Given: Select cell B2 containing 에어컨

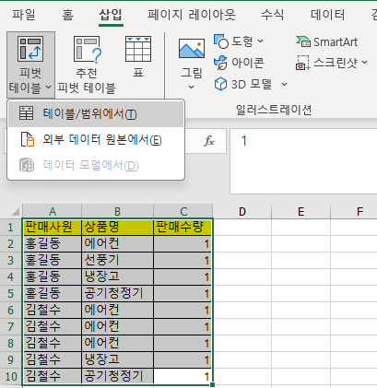Looking at the screenshot, I should point(117,243).
